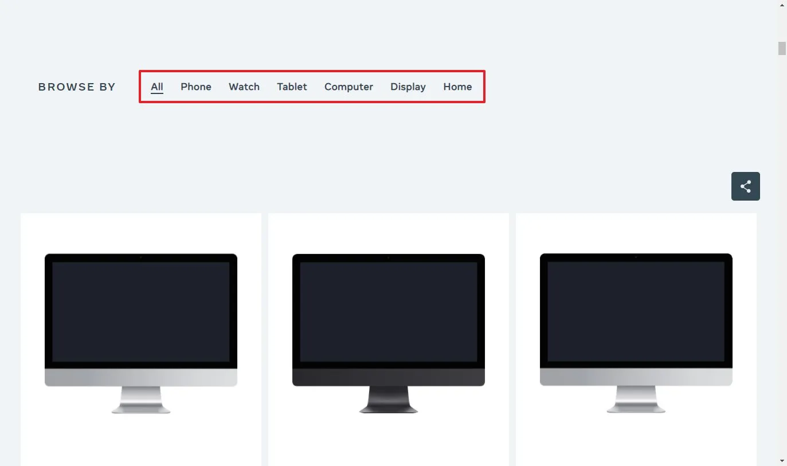This screenshot has height=466, width=787.
Task: Click the vertical scrollbar thumb
Action: click(782, 48)
